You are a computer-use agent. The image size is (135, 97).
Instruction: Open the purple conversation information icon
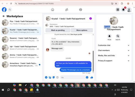tap(90, 19)
